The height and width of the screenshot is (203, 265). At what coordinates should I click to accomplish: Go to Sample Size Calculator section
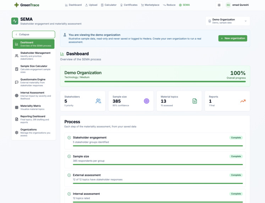34,69
